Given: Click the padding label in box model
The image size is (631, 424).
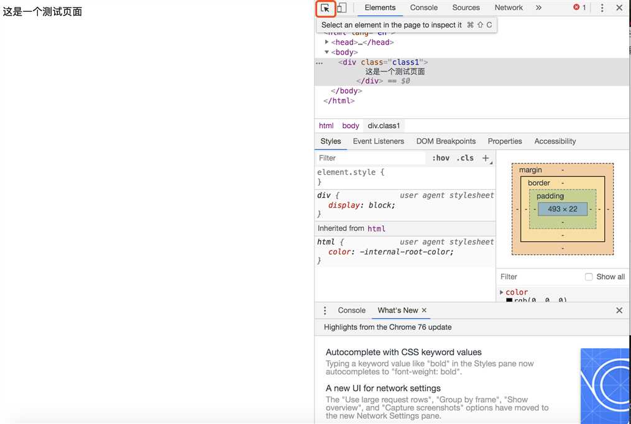Looking at the screenshot, I should [x=550, y=196].
